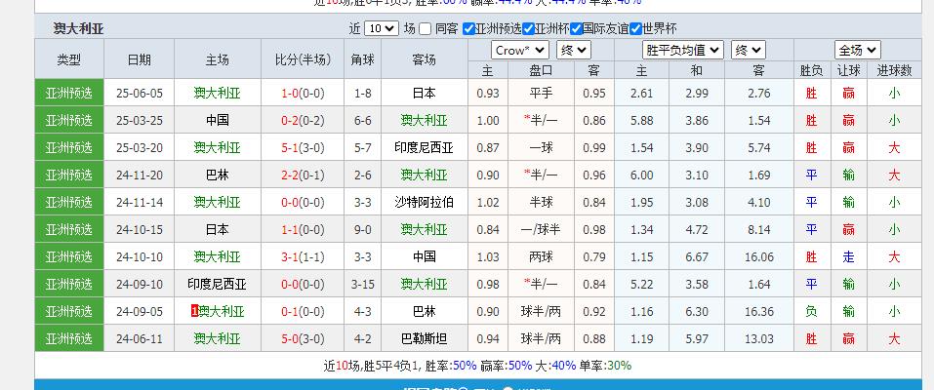The image size is (934, 390).
Task: Toggle the 同客 checkbox
Action: pyautogui.click(x=426, y=28)
